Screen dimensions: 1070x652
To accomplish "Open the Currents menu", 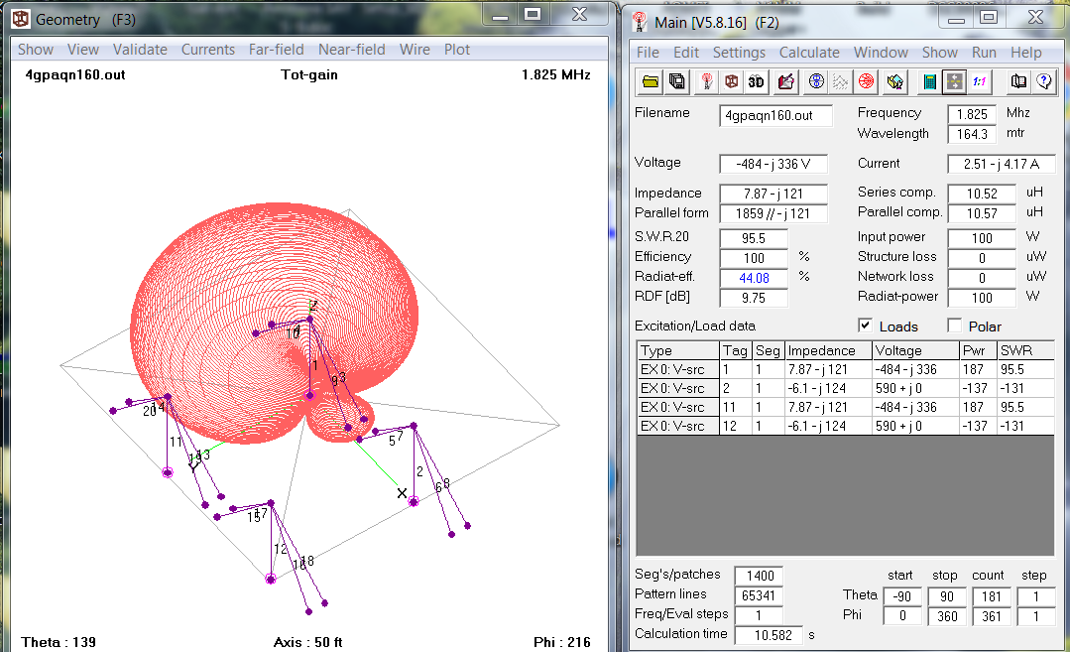I will click(208, 50).
